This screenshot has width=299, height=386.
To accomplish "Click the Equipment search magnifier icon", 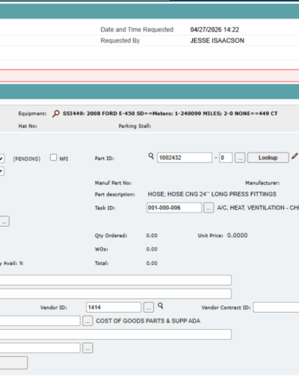I will coord(56,114).
